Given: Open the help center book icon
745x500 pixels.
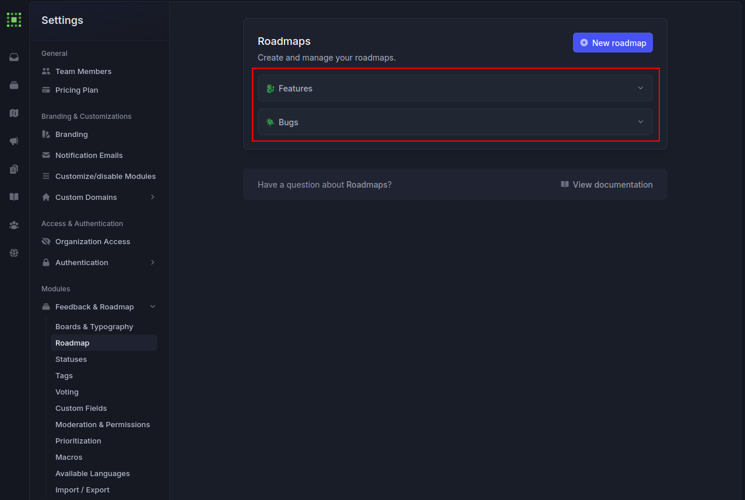Looking at the screenshot, I should [x=14, y=197].
